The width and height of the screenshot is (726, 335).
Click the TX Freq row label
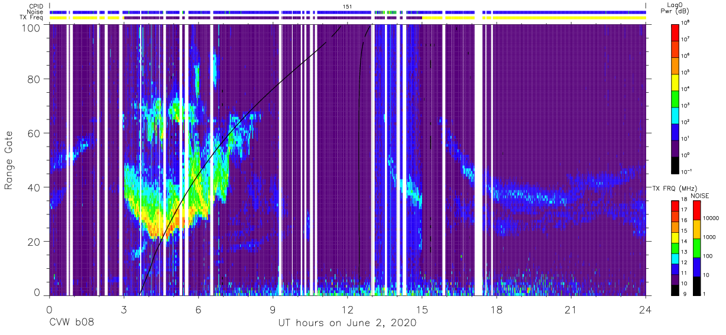(x=31, y=18)
